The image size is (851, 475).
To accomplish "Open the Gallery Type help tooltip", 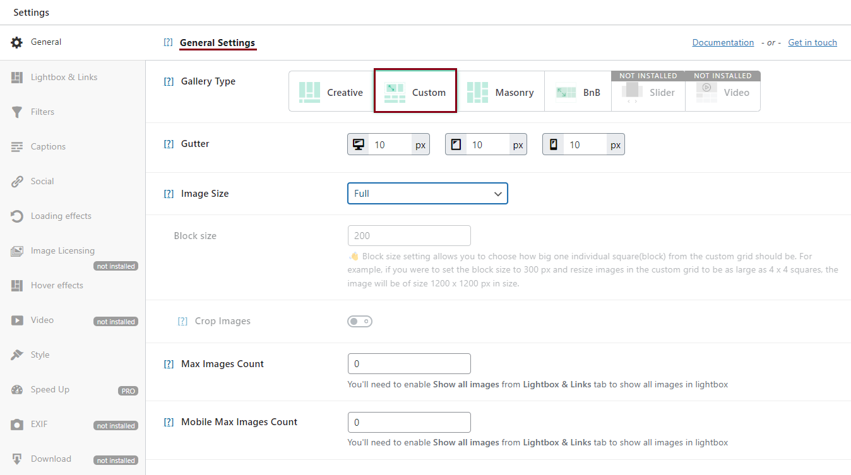I will pos(169,81).
